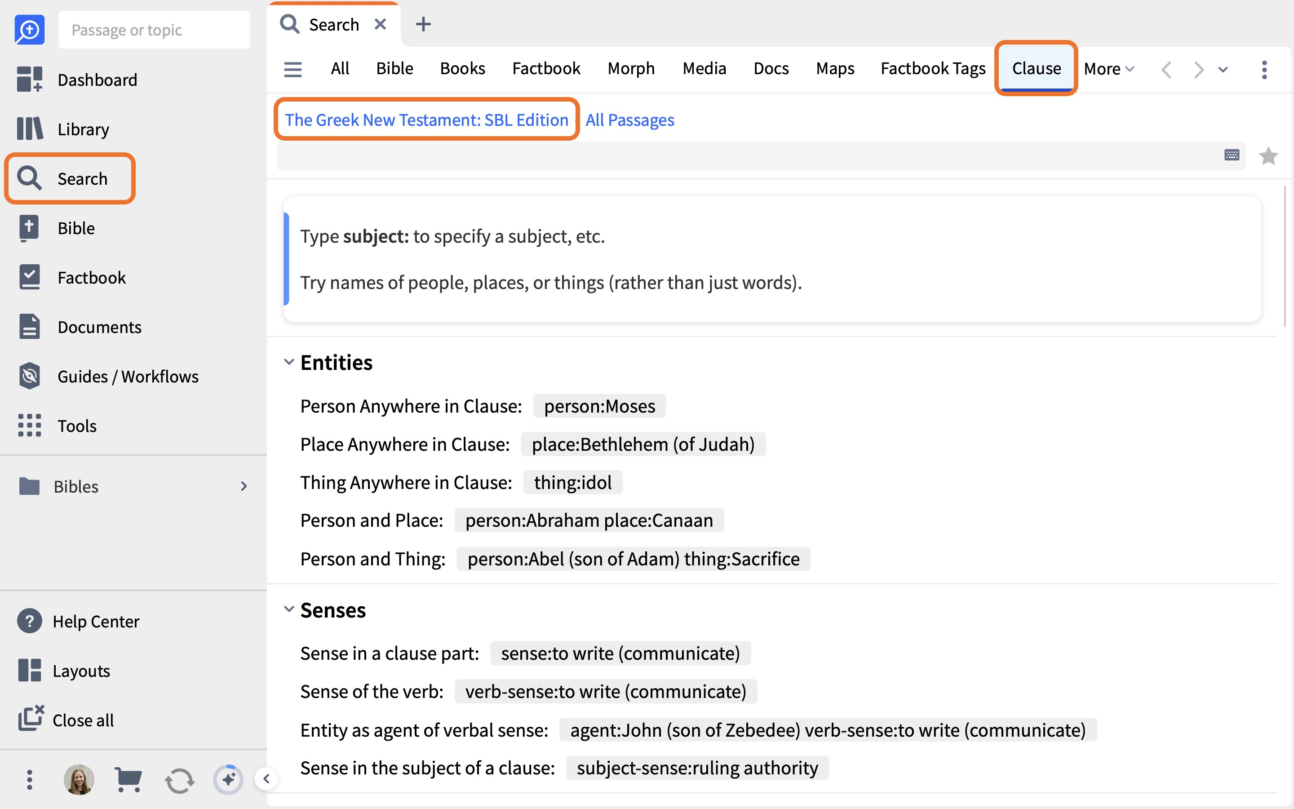Switch to the Books search tab

462,68
